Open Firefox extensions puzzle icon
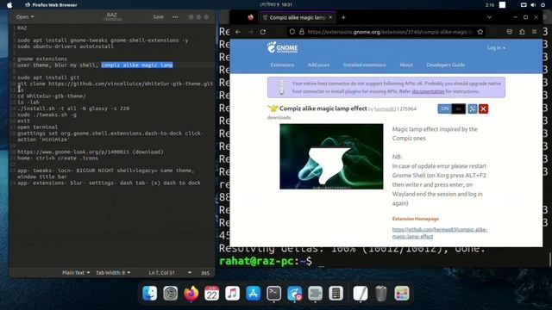This screenshot has height=310, width=552. coord(522,32)
